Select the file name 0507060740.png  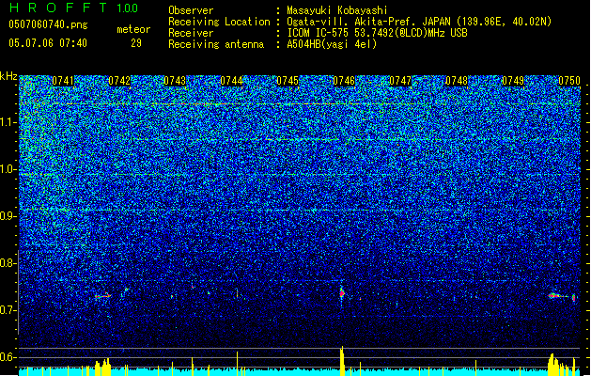point(48,24)
